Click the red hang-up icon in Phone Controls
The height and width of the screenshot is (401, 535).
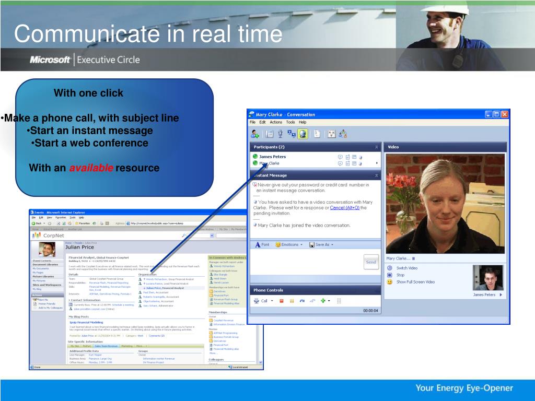(282, 301)
